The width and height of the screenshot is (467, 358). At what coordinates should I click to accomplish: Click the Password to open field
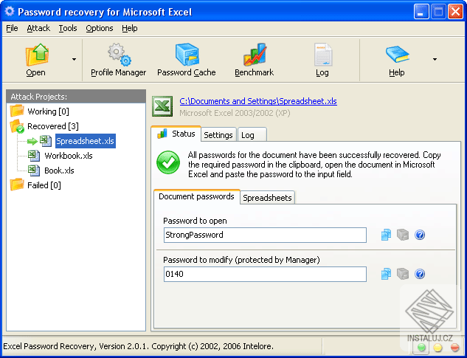pyautogui.click(x=265, y=235)
